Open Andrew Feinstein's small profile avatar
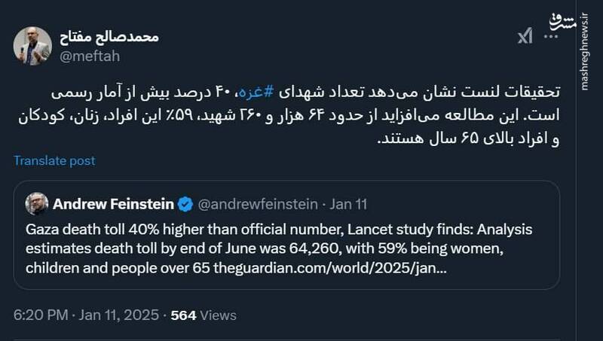 (37, 204)
